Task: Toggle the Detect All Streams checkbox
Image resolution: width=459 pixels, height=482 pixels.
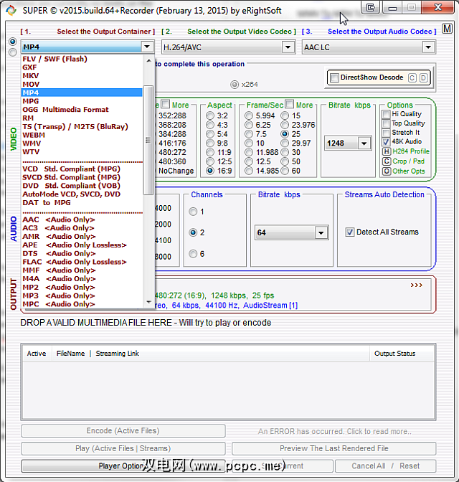Action: click(350, 232)
